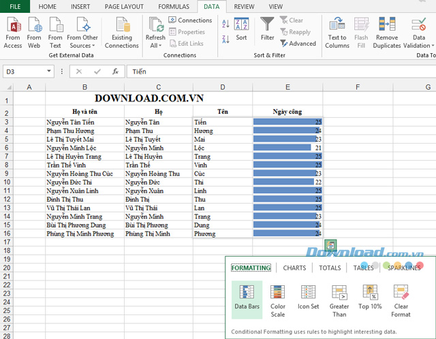
Task: Click in the formula bar showing Tiến
Action: [281, 71]
